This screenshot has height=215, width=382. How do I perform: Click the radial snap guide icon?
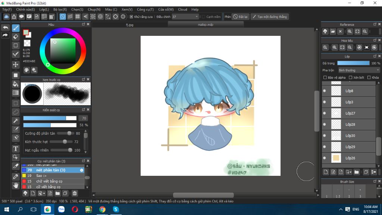93,16
